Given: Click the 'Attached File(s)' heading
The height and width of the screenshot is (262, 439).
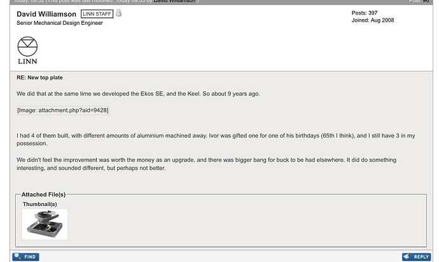Looking at the screenshot, I should (x=43, y=195).
